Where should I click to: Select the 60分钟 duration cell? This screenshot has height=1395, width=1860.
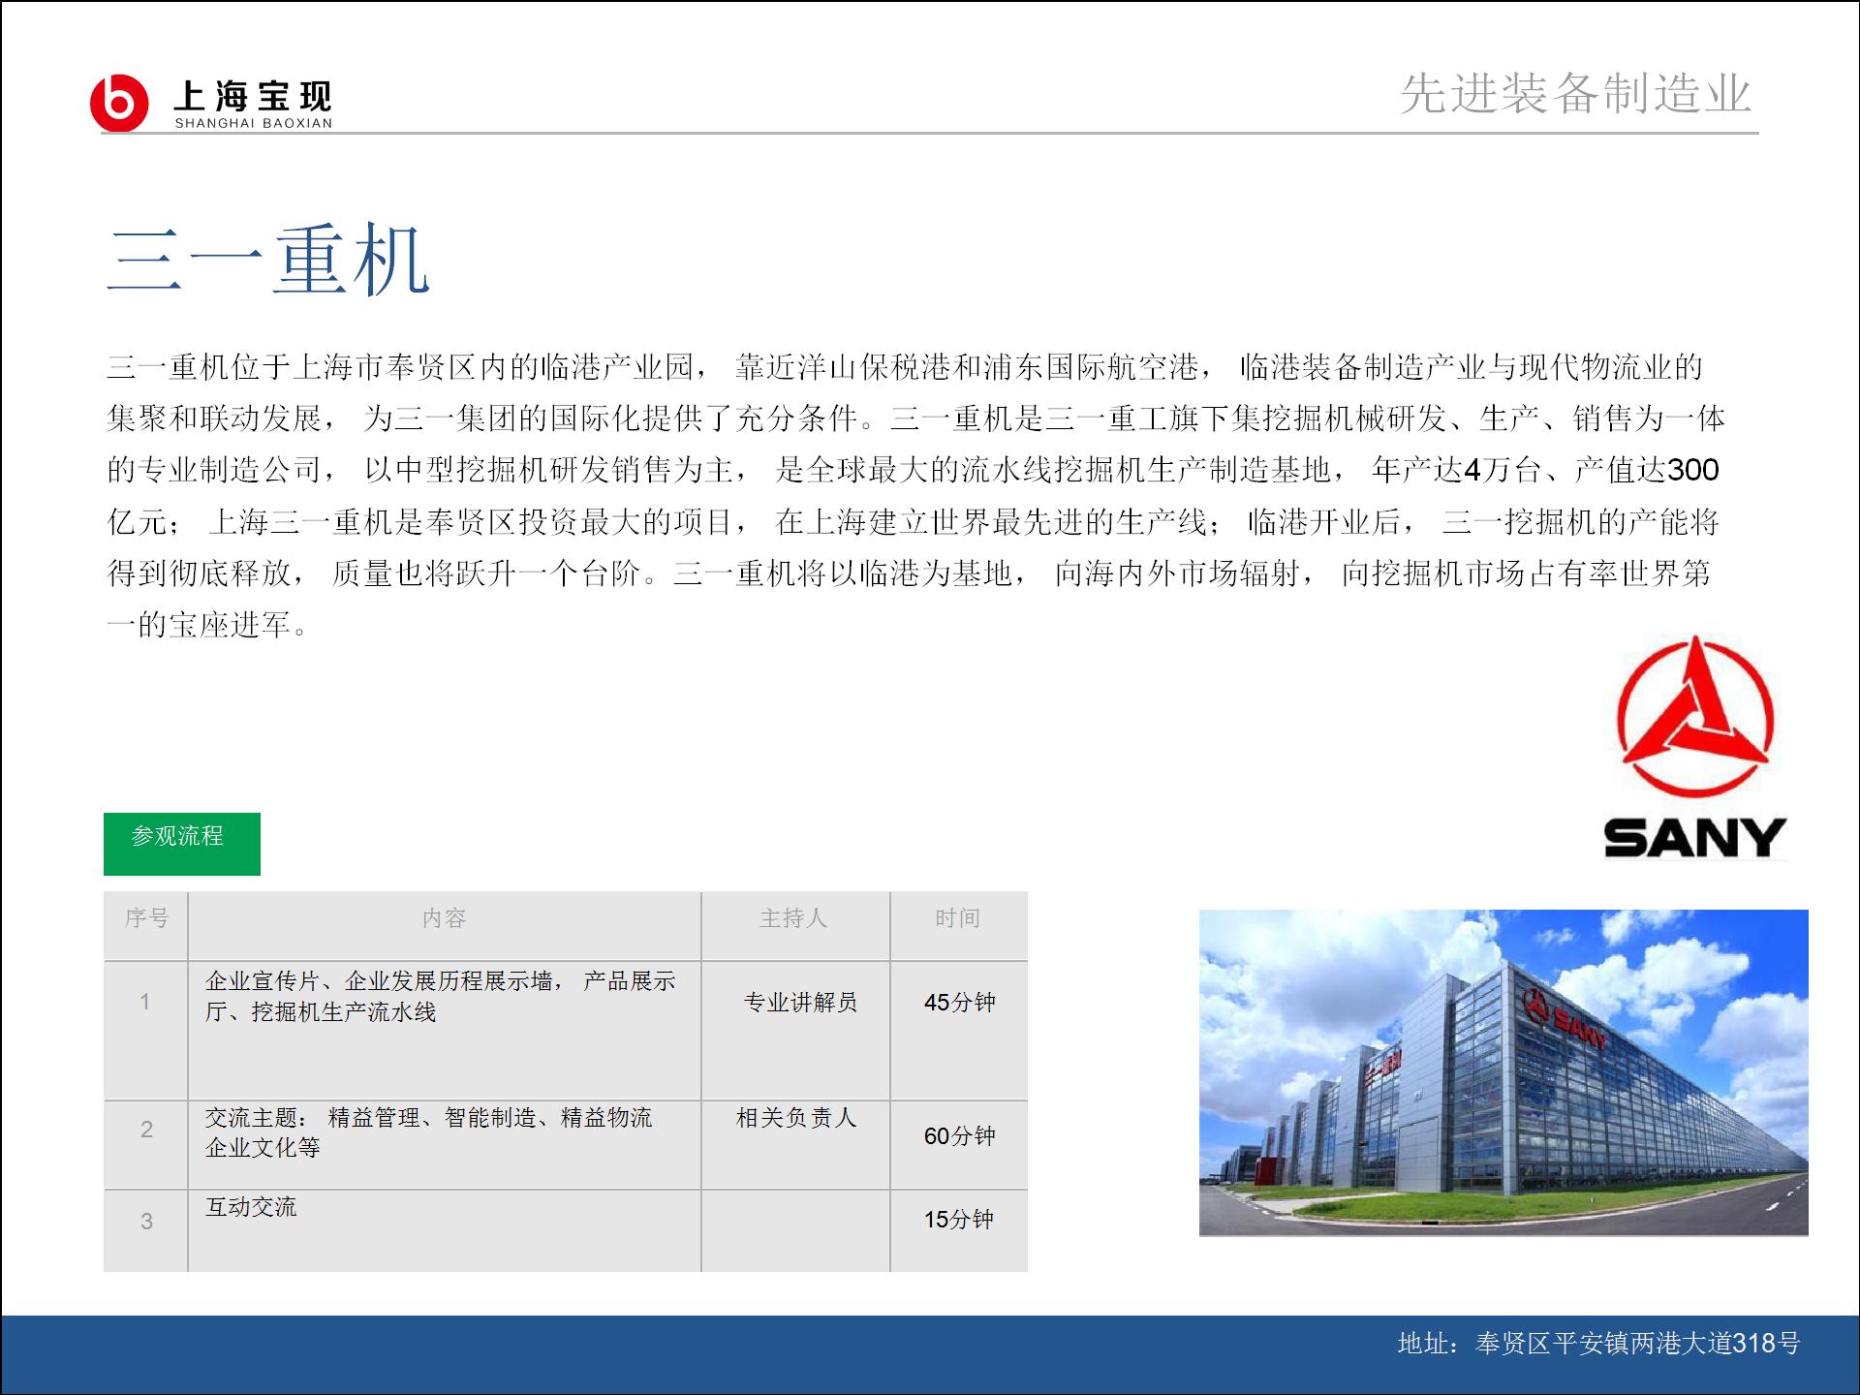959,1144
